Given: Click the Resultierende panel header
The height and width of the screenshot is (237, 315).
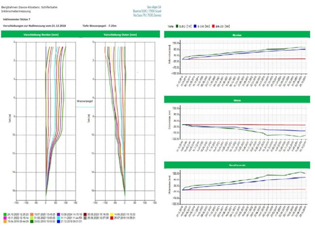Looking at the screenshot, I should click(x=237, y=165).
